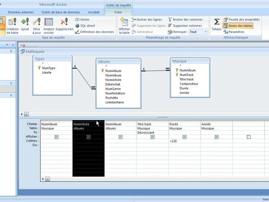The image size is (269, 202).
Task: Select the Durée field in Musique table
Action: [x=184, y=88]
